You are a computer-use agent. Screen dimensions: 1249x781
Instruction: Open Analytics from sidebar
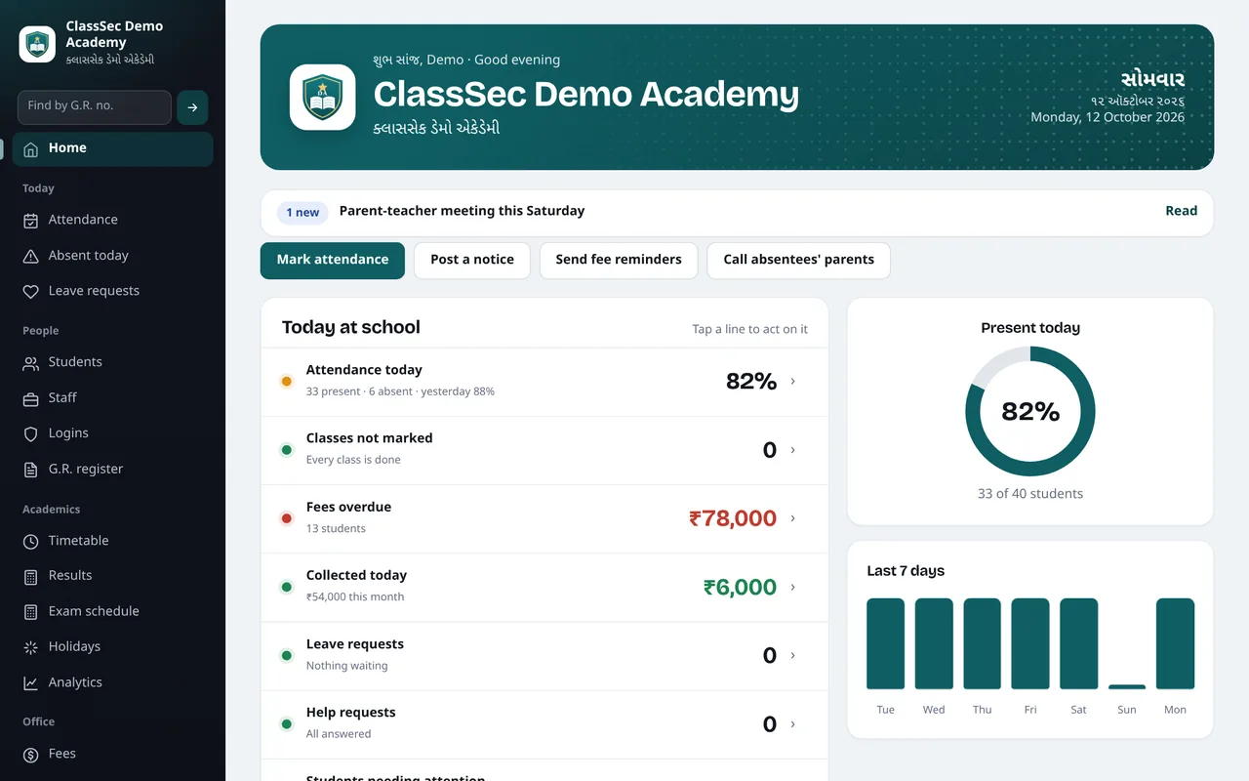coord(113,683)
